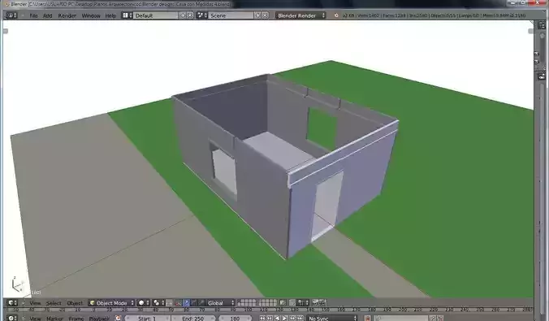This screenshot has width=549, height=321.
Task: Open the No Sync playback dropdown
Action: tap(332, 319)
